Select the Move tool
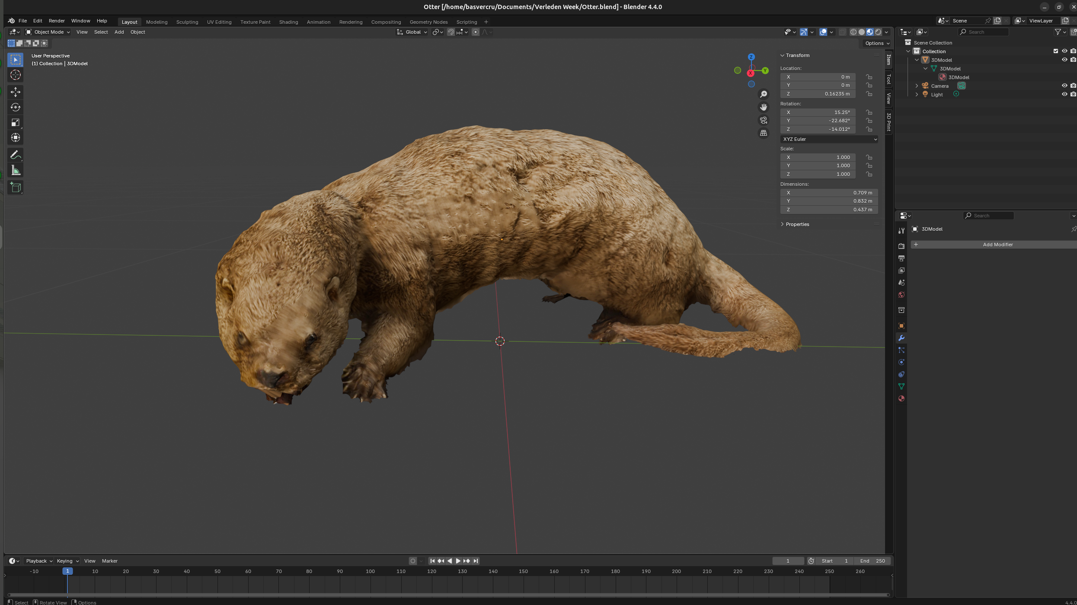 click(16, 92)
